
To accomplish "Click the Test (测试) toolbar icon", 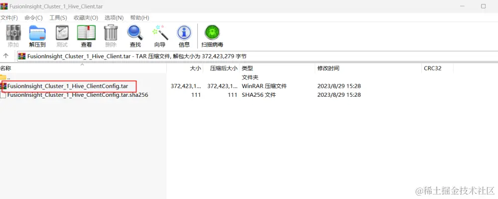I will [62, 33].
